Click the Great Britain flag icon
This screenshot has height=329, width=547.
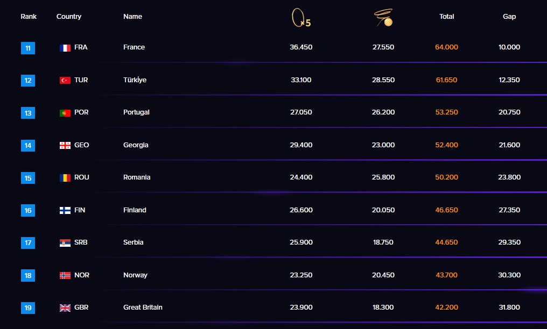coord(65,307)
